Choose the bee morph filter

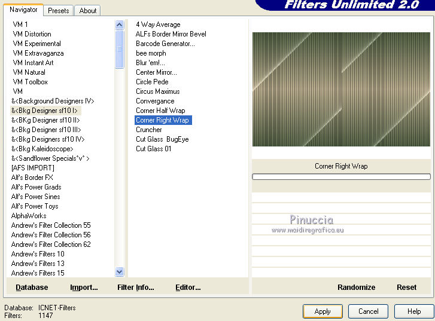click(x=151, y=53)
